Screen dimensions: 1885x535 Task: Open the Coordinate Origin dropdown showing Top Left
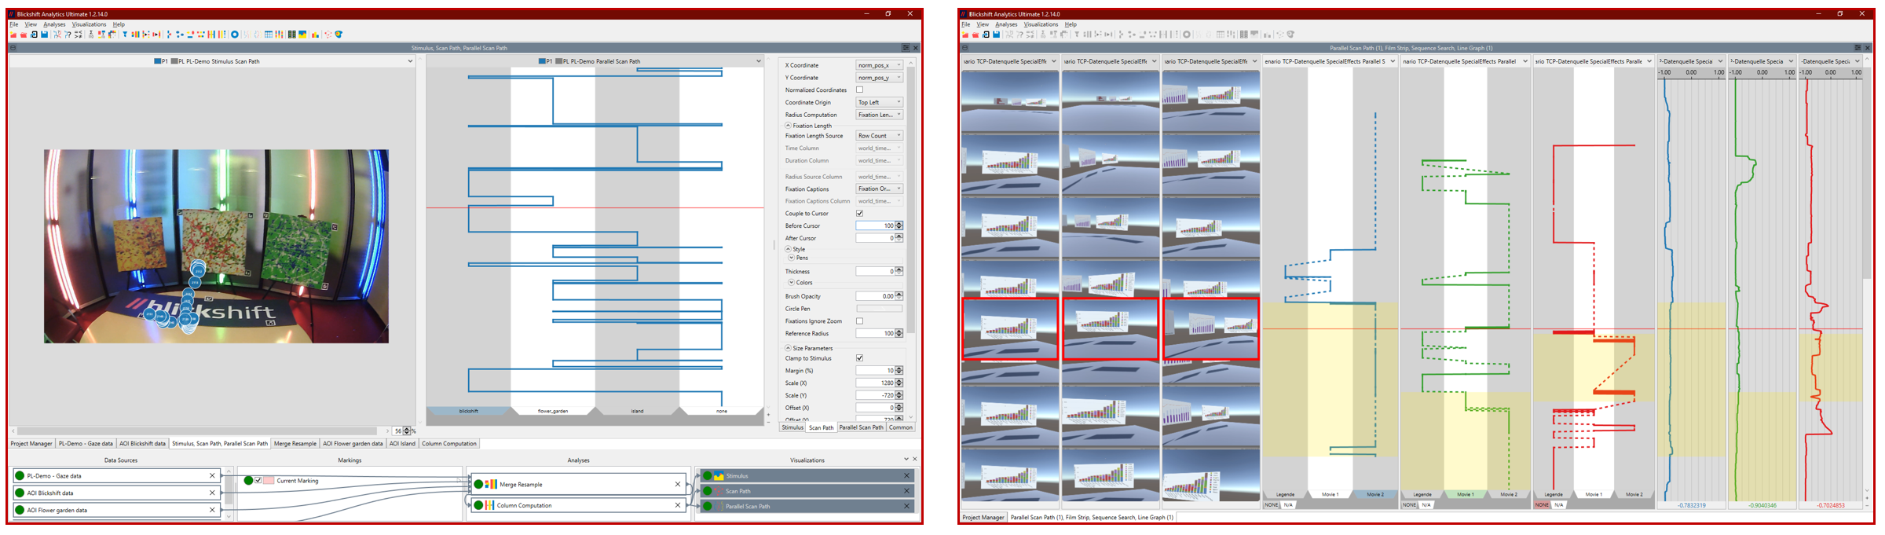(x=879, y=102)
